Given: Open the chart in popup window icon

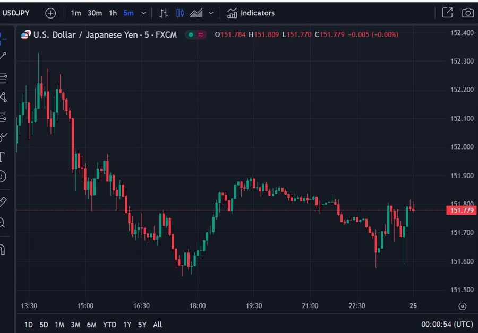Looking at the screenshot, I should 447,13.
